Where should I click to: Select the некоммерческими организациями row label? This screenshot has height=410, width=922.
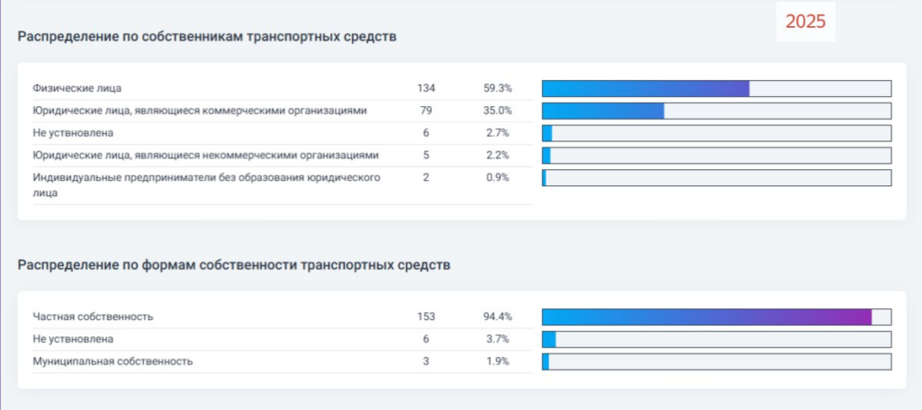click(x=206, y=156)
